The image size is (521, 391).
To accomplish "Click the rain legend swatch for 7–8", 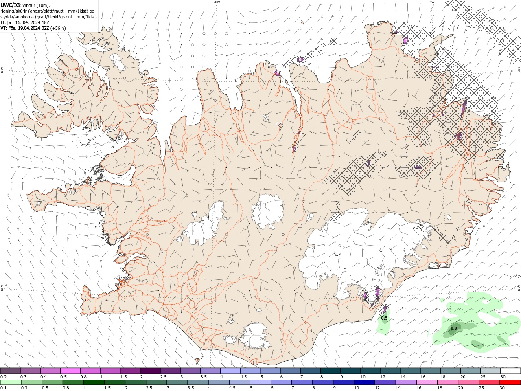I will pos(302,382).
